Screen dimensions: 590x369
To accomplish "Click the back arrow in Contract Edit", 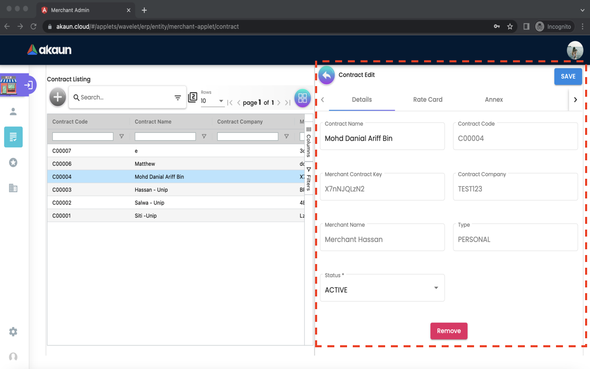I will 327,75.
